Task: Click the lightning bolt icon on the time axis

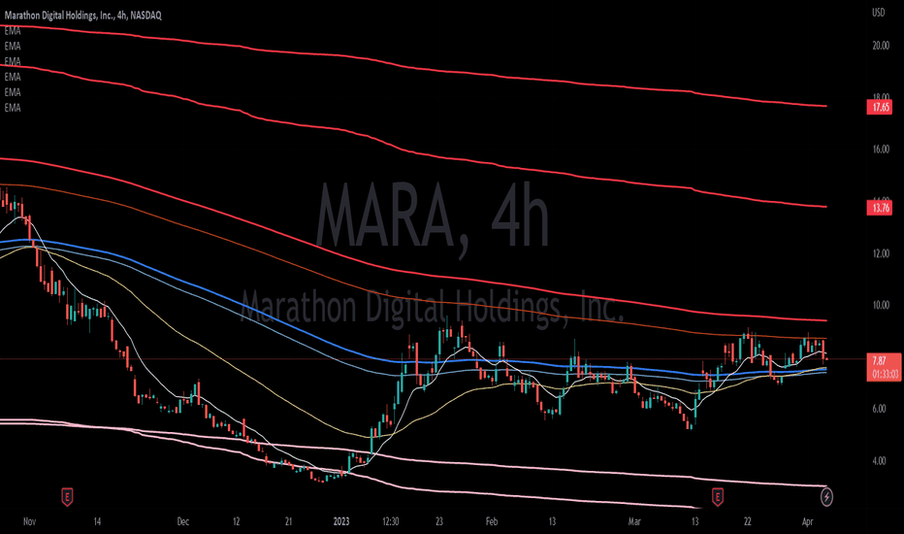Action: (826, 496)
